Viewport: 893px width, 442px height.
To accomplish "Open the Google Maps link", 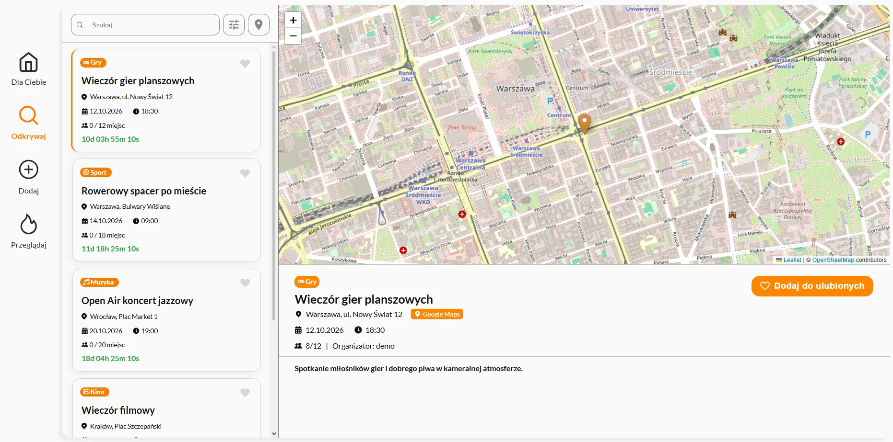I will pyautogui.click(x=437, y=314).
